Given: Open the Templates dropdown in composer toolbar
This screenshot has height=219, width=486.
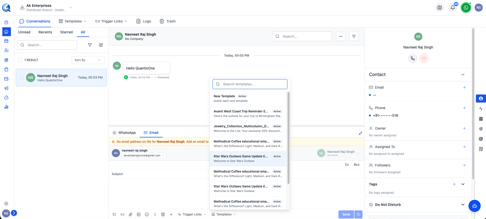Looking at the screenshot, I should pyautogui.click(x=224, y=214).
